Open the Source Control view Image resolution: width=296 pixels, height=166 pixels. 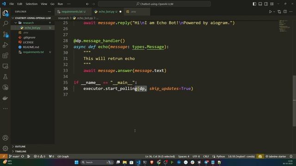pyautogui.click(x=5, y=34)
